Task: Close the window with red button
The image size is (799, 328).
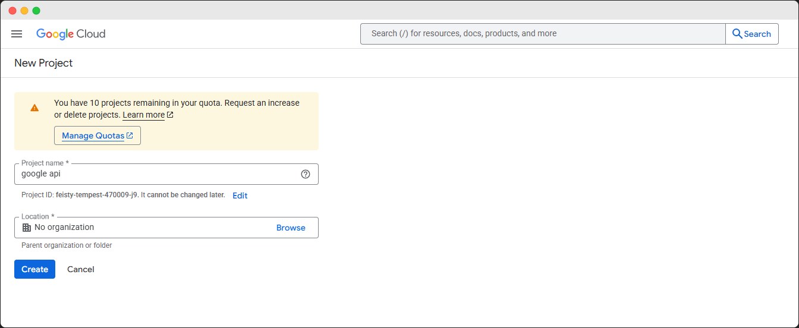Action: pyautogui.click(x=12, y=11)
